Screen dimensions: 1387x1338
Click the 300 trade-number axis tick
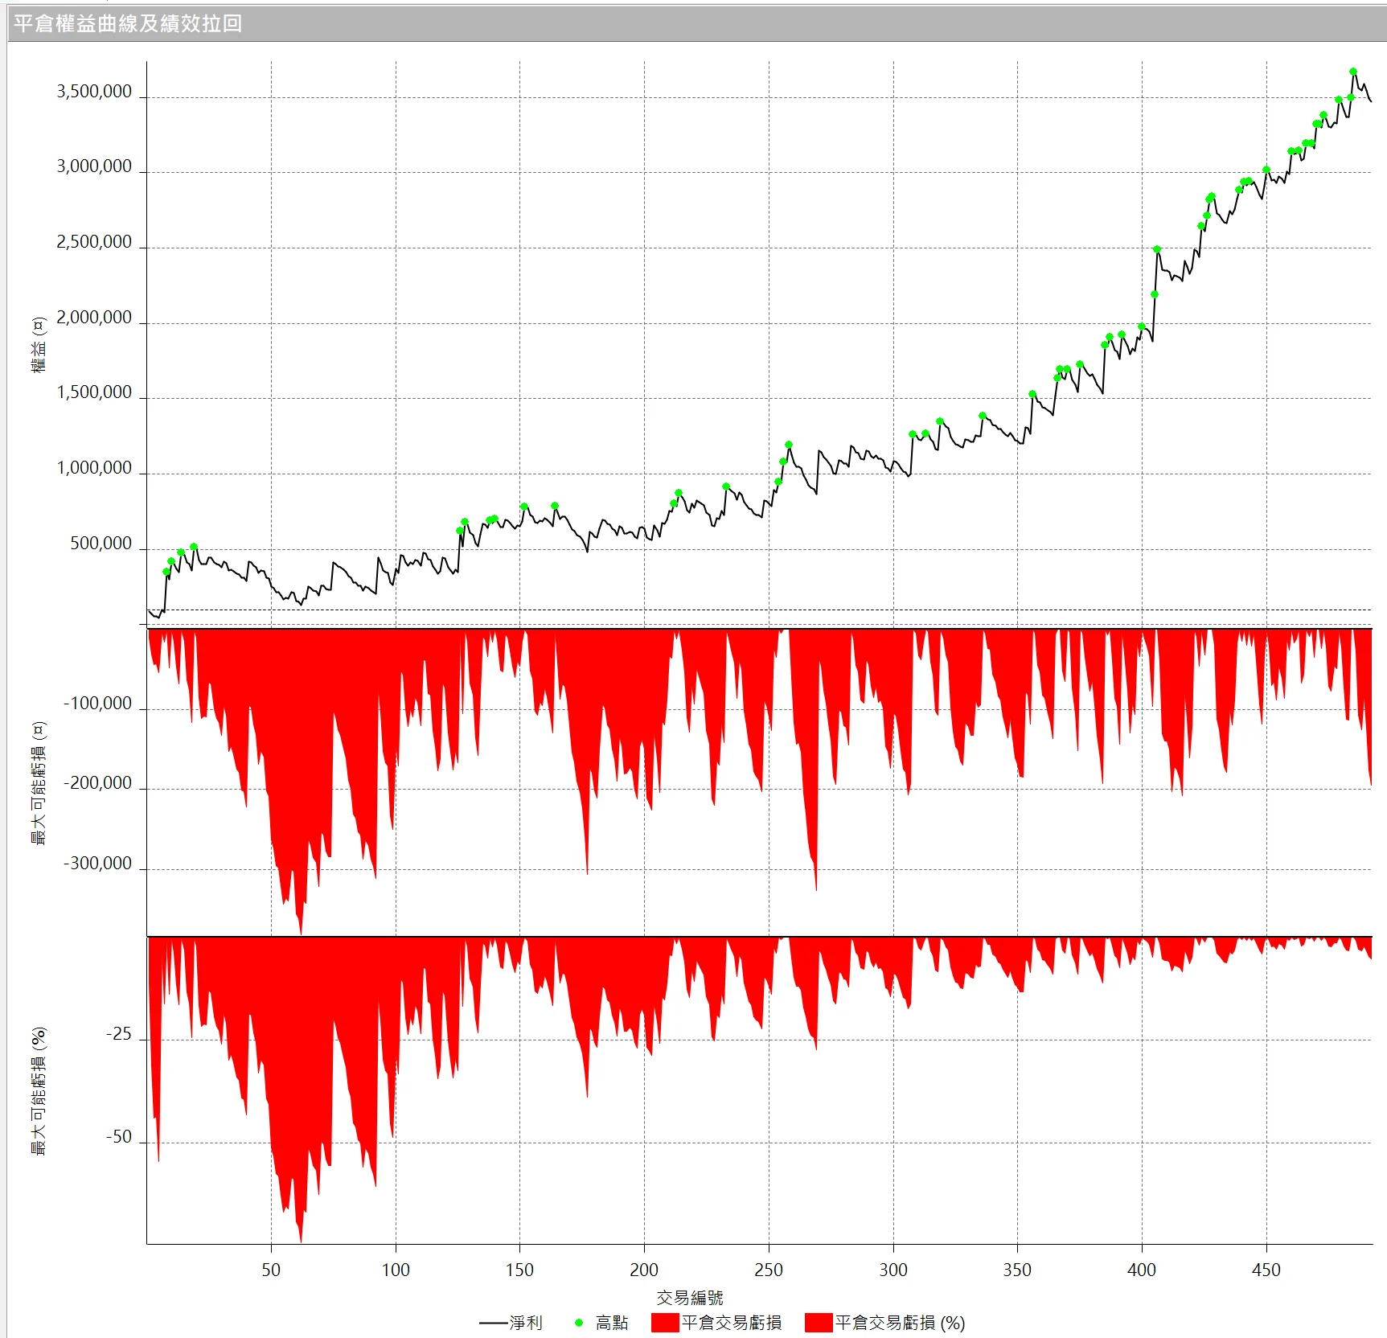click(x=893, y=1270)
